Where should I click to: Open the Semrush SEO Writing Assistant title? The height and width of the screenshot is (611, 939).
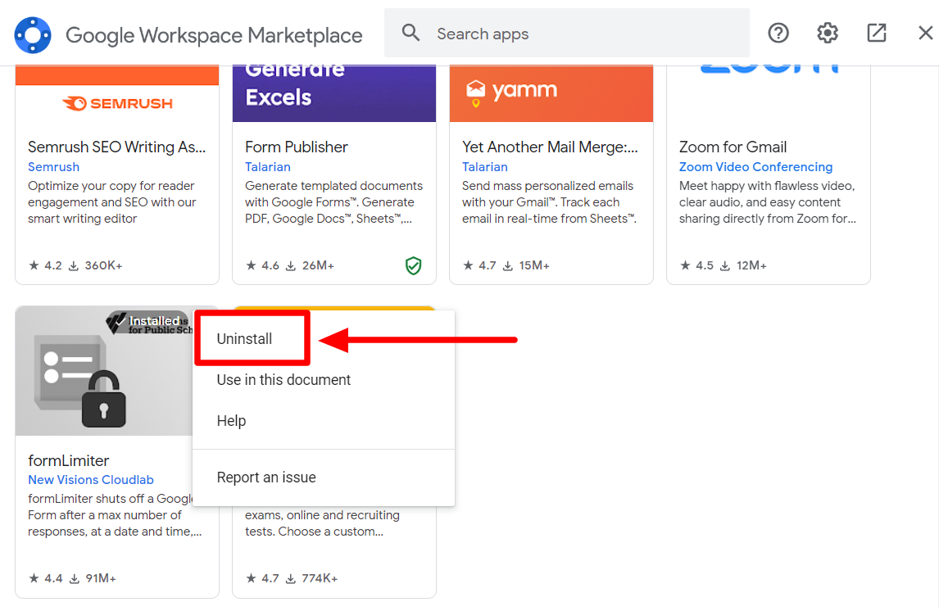point(117,147)
